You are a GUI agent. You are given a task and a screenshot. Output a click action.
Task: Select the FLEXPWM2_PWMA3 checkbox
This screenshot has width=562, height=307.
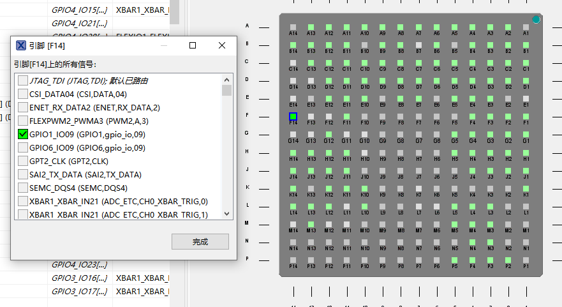pyautogui.click(x=23, y=121)
